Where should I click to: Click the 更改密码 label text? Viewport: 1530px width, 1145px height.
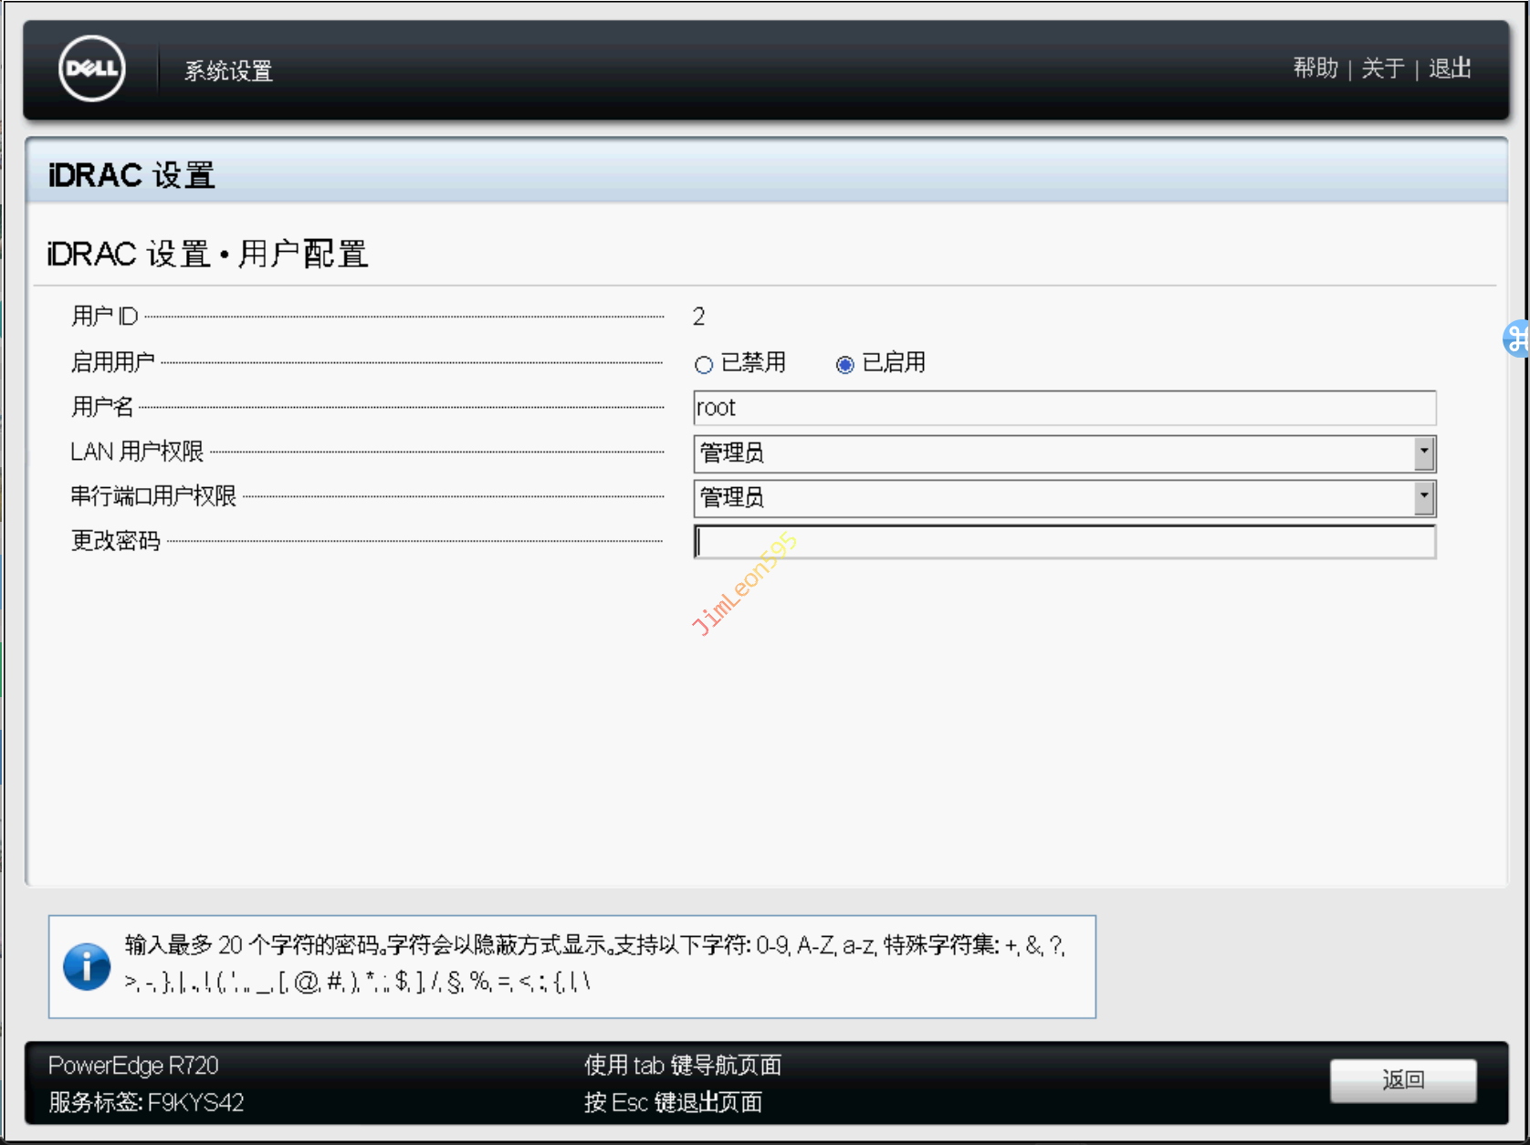click(116, 541)
